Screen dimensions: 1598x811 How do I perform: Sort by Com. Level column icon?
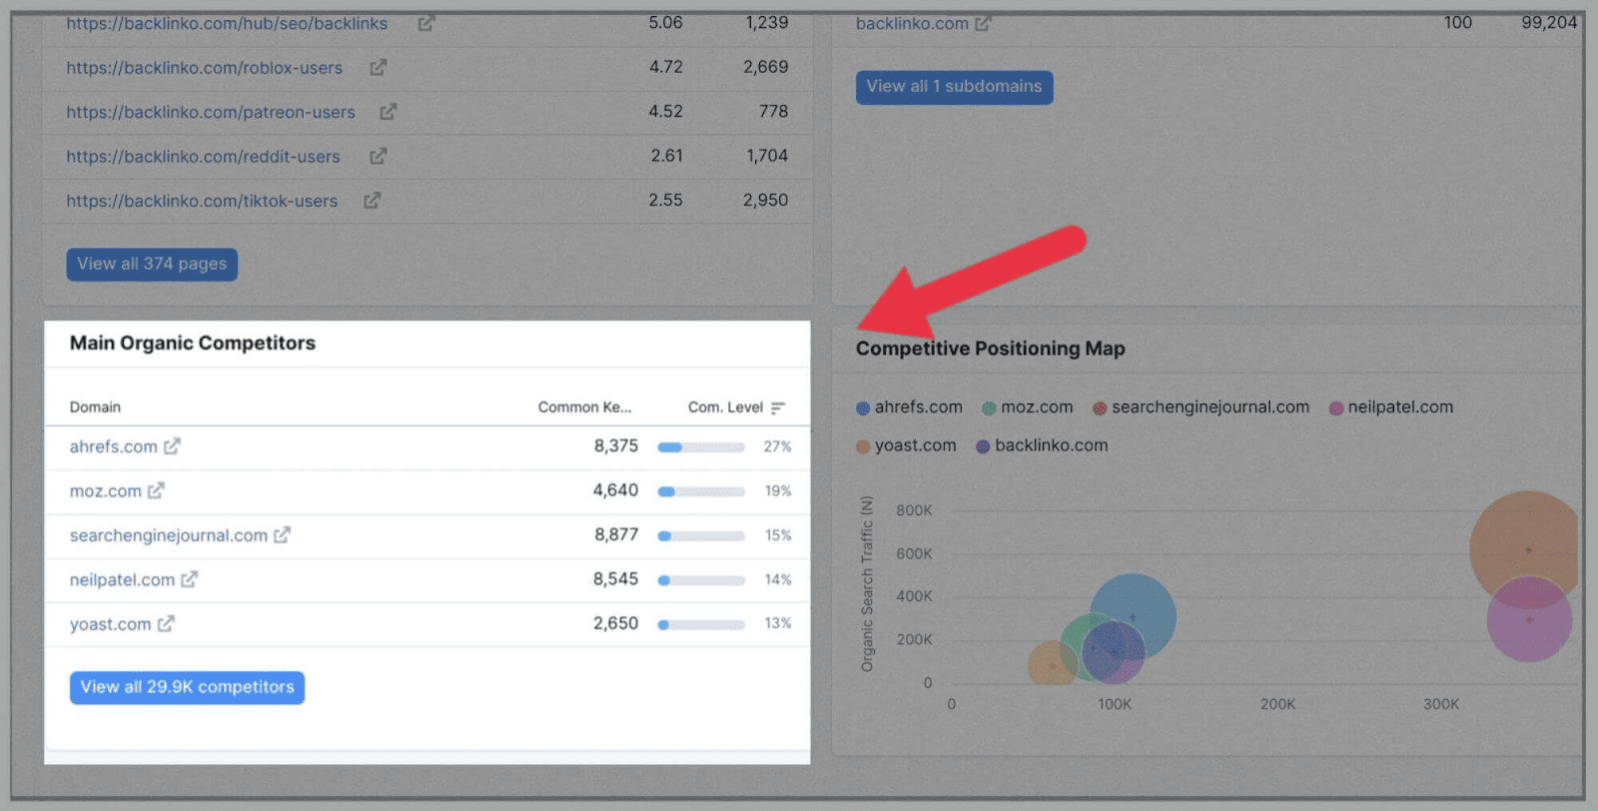click(x=778, y=407)
